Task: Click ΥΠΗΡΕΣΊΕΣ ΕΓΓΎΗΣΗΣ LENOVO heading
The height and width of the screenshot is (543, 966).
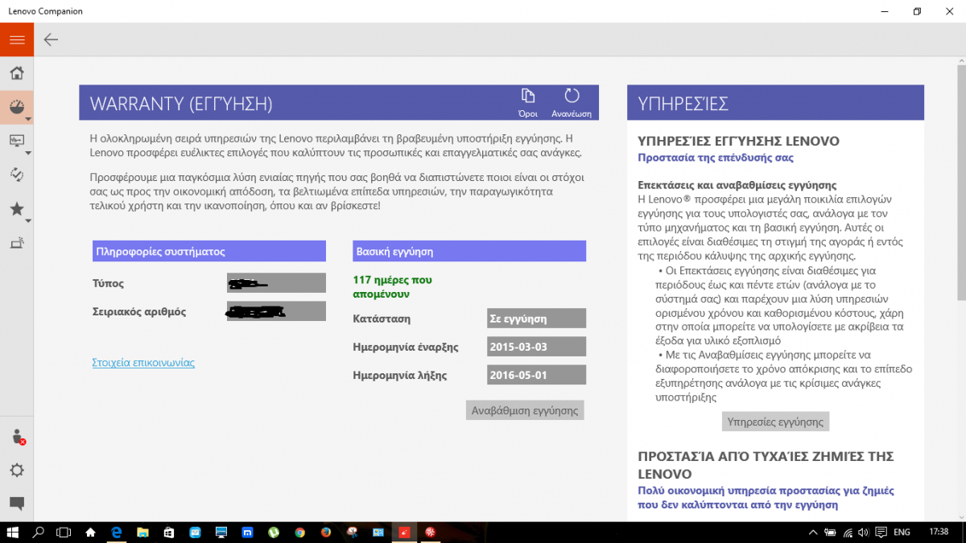Action: click(739, 142)
